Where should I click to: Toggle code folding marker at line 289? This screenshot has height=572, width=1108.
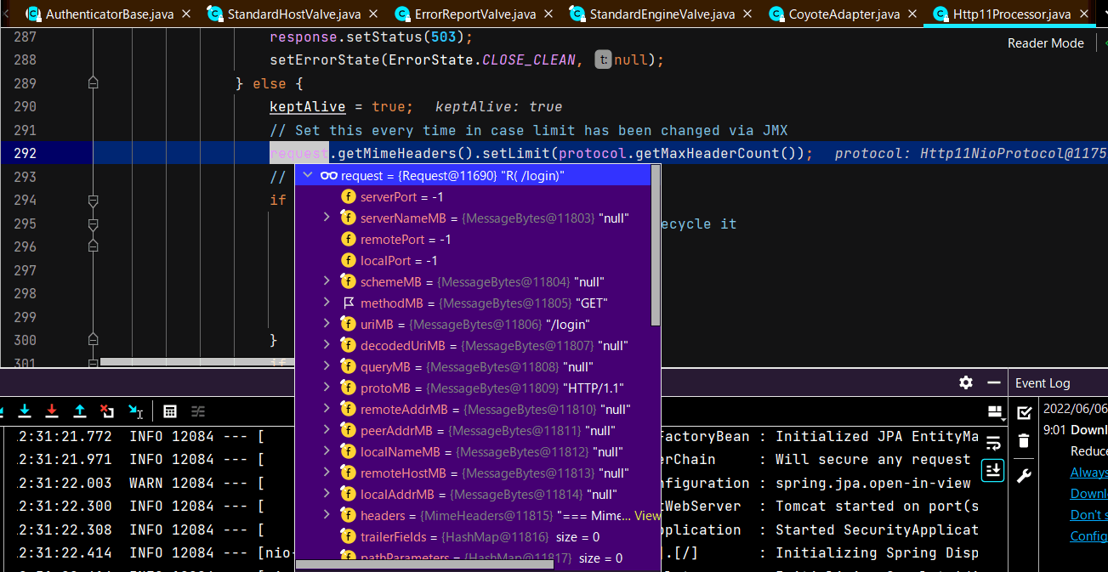[x=94, y=82]
